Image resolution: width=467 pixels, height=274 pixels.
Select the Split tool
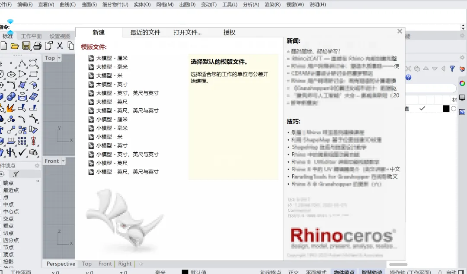(33, 108)
